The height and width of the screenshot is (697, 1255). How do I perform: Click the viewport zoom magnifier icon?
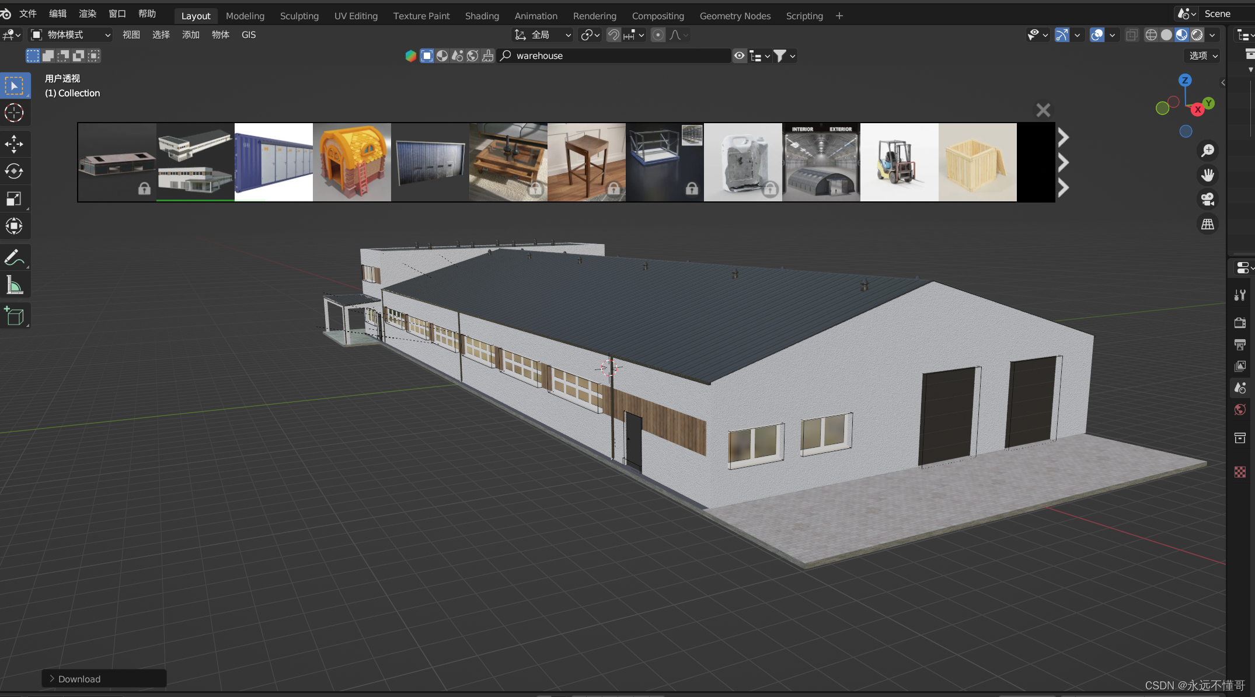point(1207,151)
